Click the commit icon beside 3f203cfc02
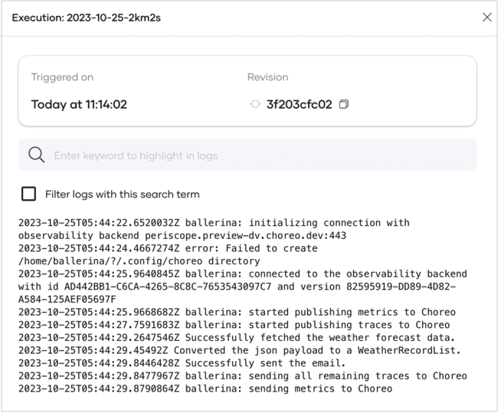Image resolution: width=498 pixels, height=413 pixels. [x=255, y=104]
